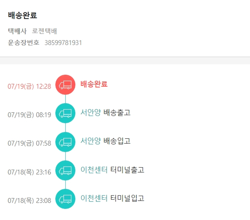Click the 07/18(목) 23:08 timestamp
250x220 pixels.
29,201
